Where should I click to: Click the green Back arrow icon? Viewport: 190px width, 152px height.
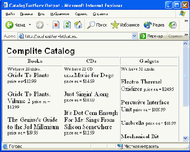[x=9, y=25]
